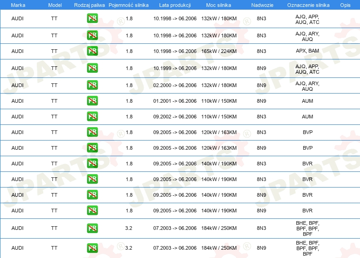360x258 pixels.
Task: Select TT model in the 01.2001 row
Action: [54, 101]
